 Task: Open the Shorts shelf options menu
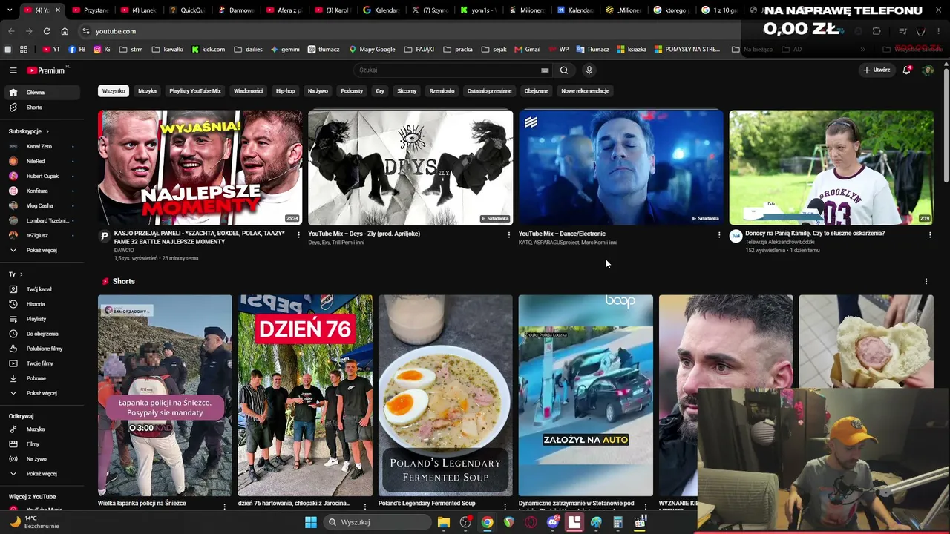pos(926,282)
